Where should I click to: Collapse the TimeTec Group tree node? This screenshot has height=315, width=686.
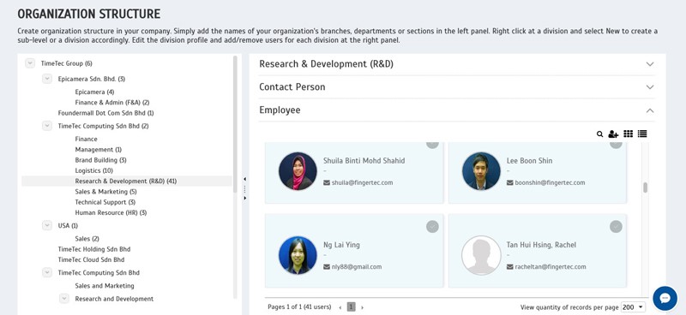tap(30, 63)
